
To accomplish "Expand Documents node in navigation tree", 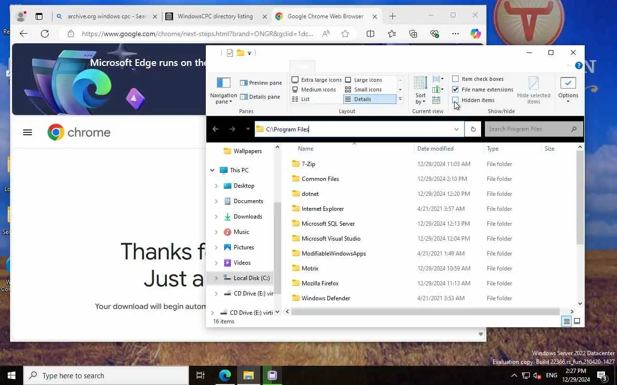I will 216,201.
